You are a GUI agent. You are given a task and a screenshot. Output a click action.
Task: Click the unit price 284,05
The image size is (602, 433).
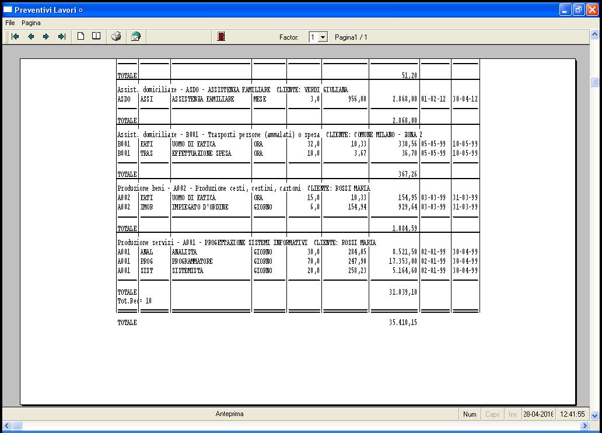click(x=357, y=252)
